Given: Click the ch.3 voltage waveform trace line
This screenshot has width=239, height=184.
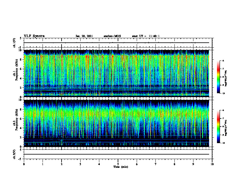Looking at the screenshot, I should point(116,154).
